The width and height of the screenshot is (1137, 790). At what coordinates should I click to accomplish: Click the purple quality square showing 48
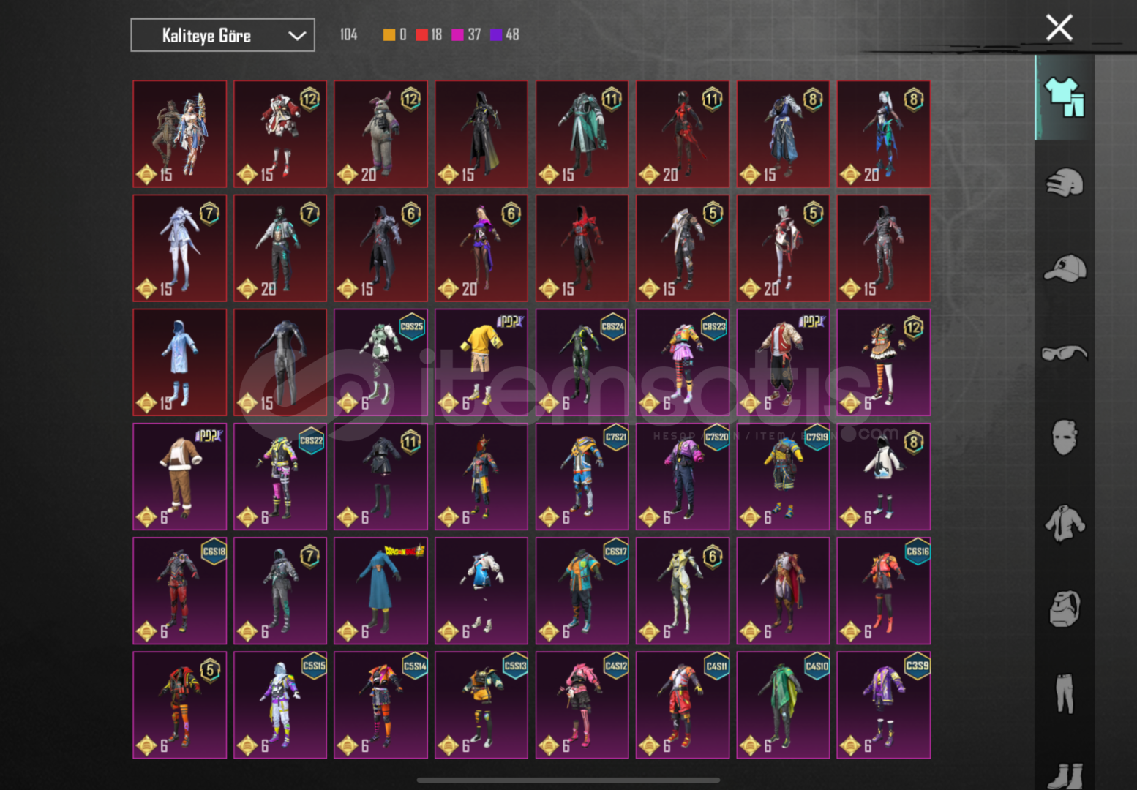point(495,34)
